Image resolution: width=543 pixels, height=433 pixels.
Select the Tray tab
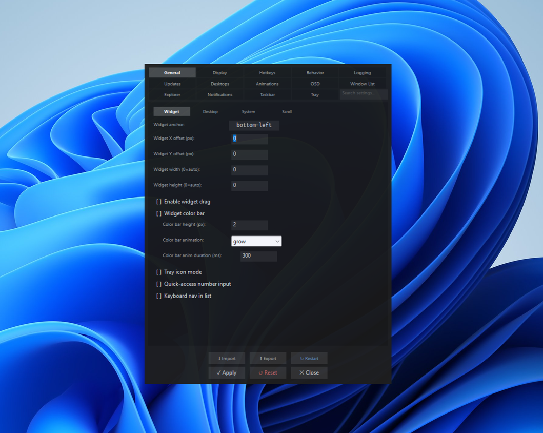[315, 94]
